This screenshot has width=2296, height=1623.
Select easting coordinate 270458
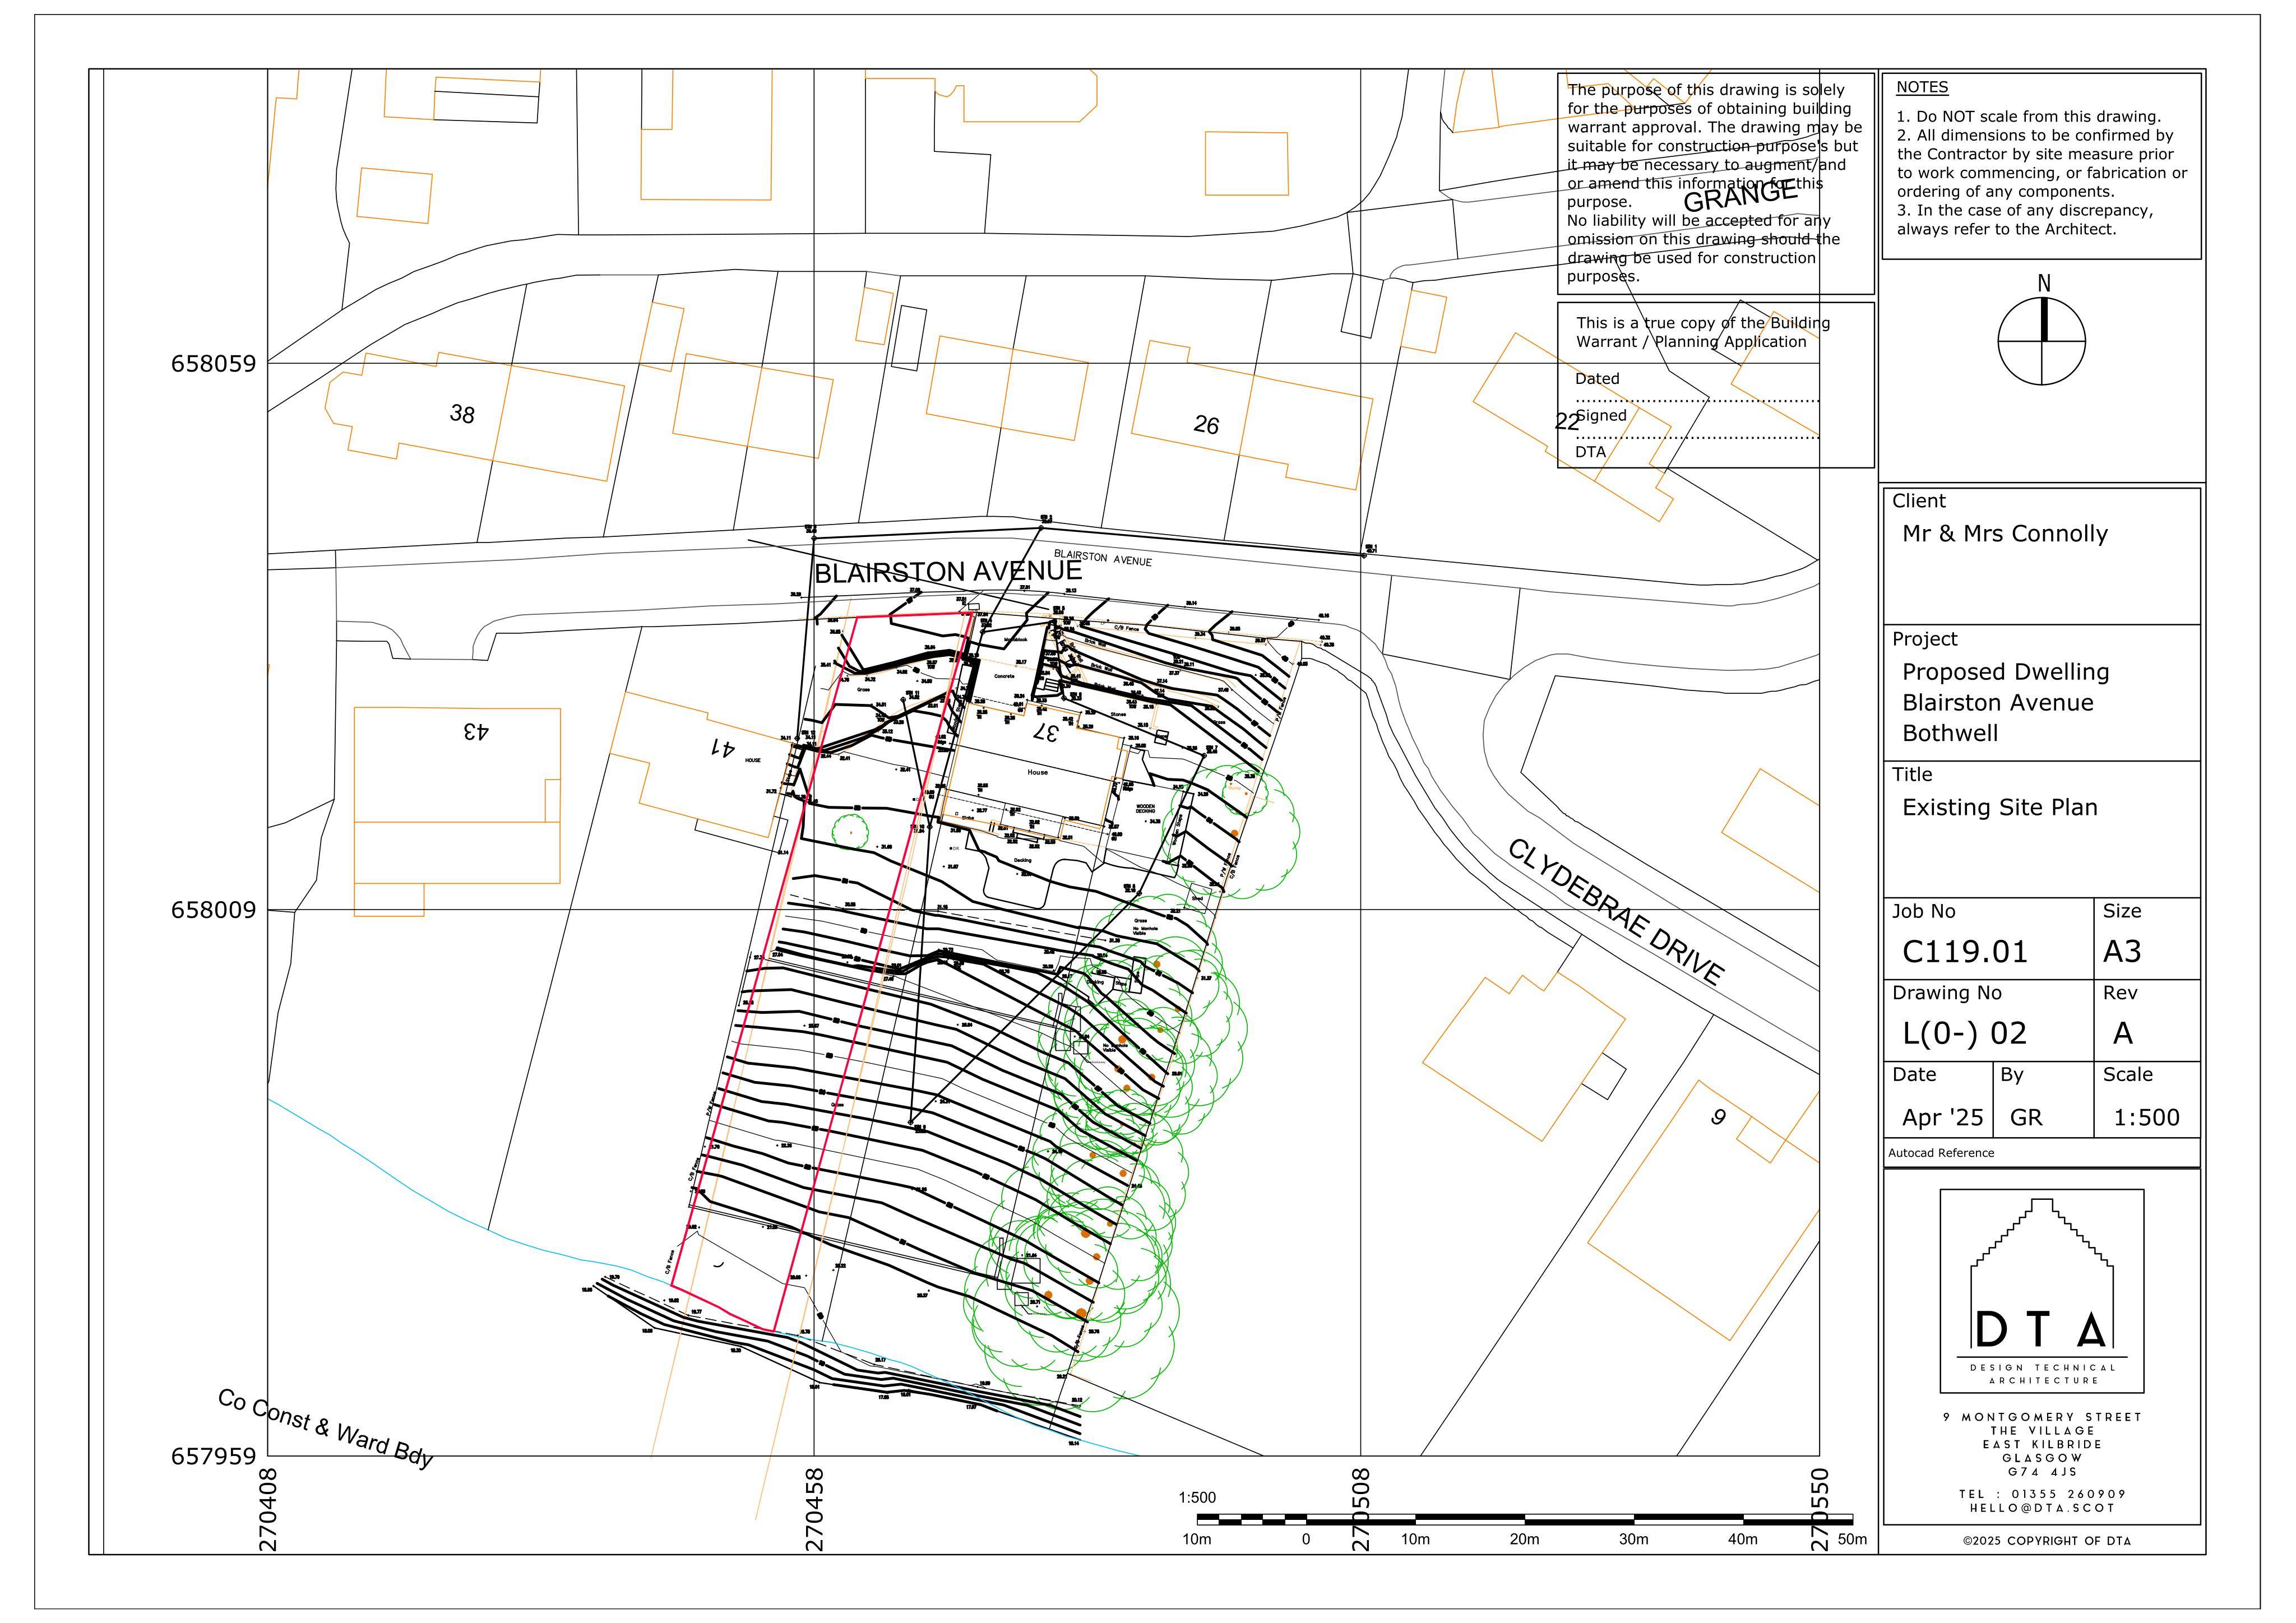pos(815,1509)
